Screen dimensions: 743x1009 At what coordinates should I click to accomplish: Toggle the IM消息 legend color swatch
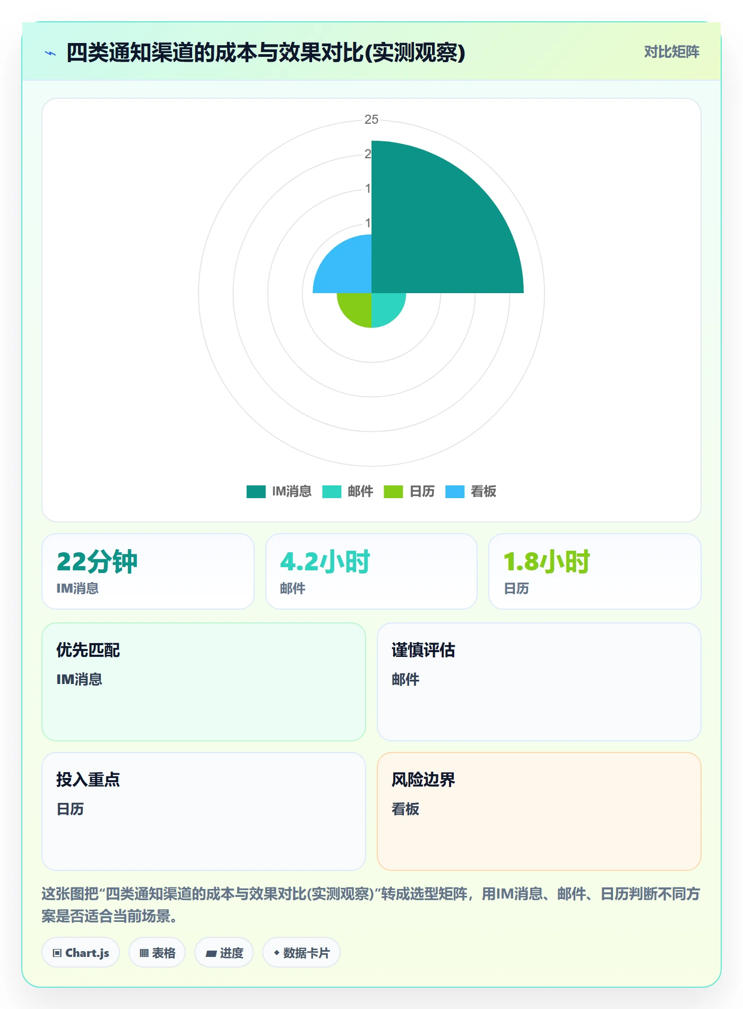256,492
